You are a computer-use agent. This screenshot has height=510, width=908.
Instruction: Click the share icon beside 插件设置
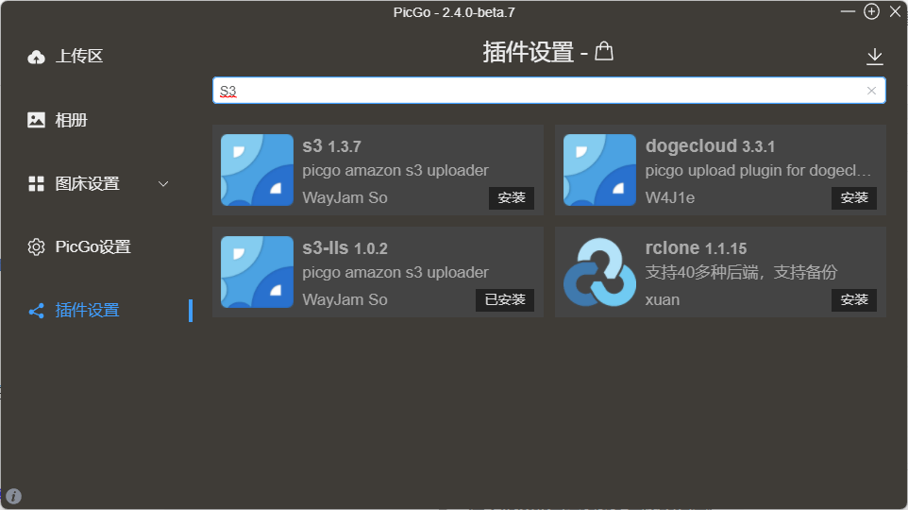coord(36,311)
